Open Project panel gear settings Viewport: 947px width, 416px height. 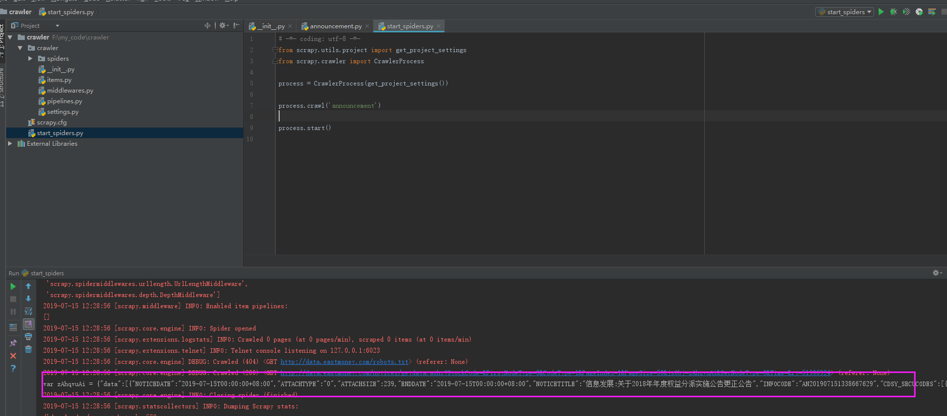pos(223,25)
